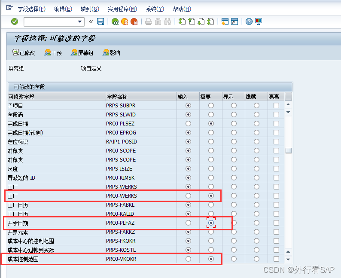This screenshot has width=341, height=278.
Task: Click the Generate Shortcut icon
Action: 234,21
